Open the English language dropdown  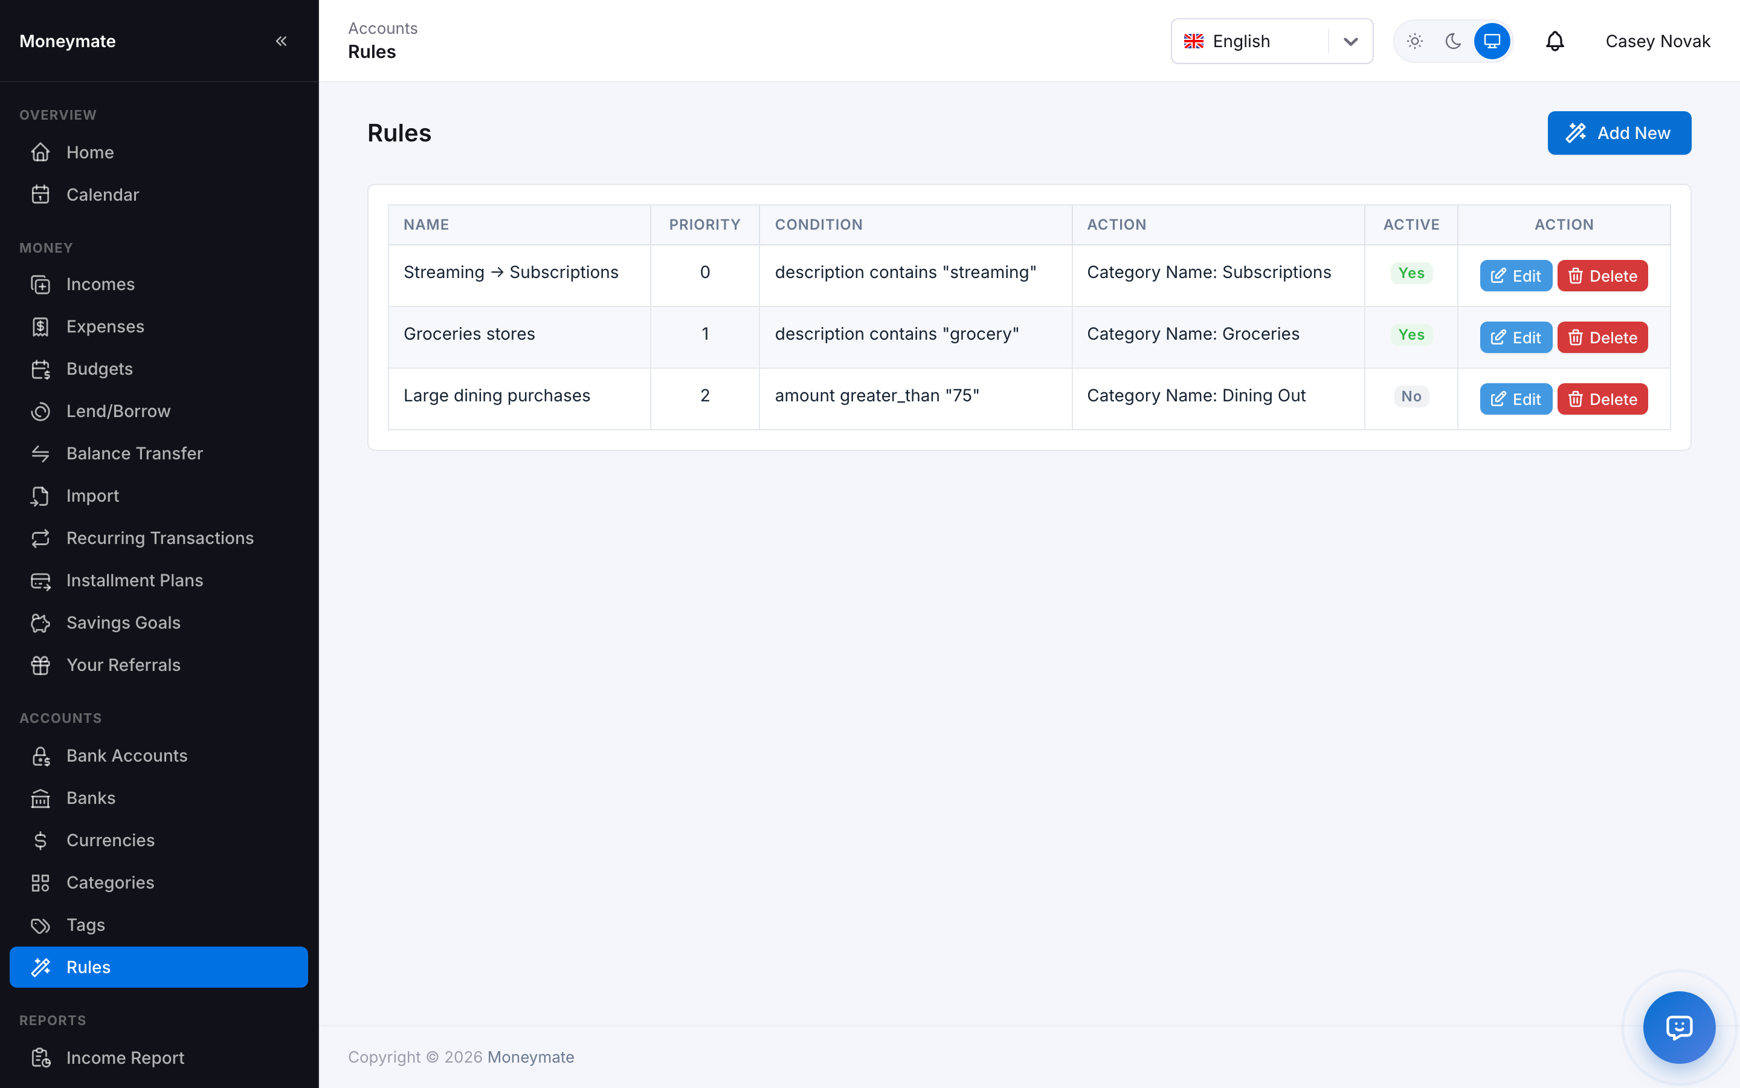click(x=1271, y=41)
